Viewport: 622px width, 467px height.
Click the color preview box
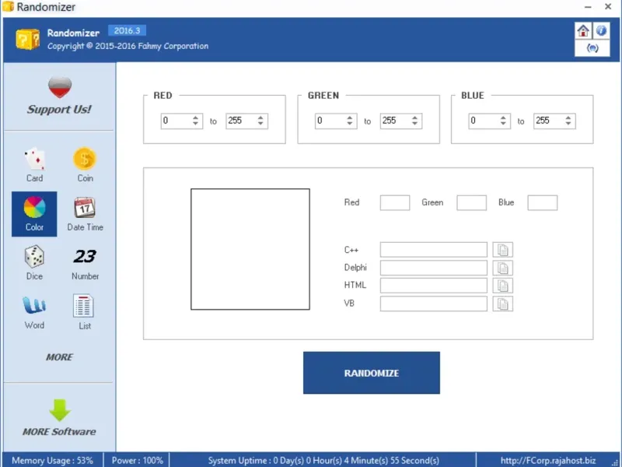[x=250, y=249]
